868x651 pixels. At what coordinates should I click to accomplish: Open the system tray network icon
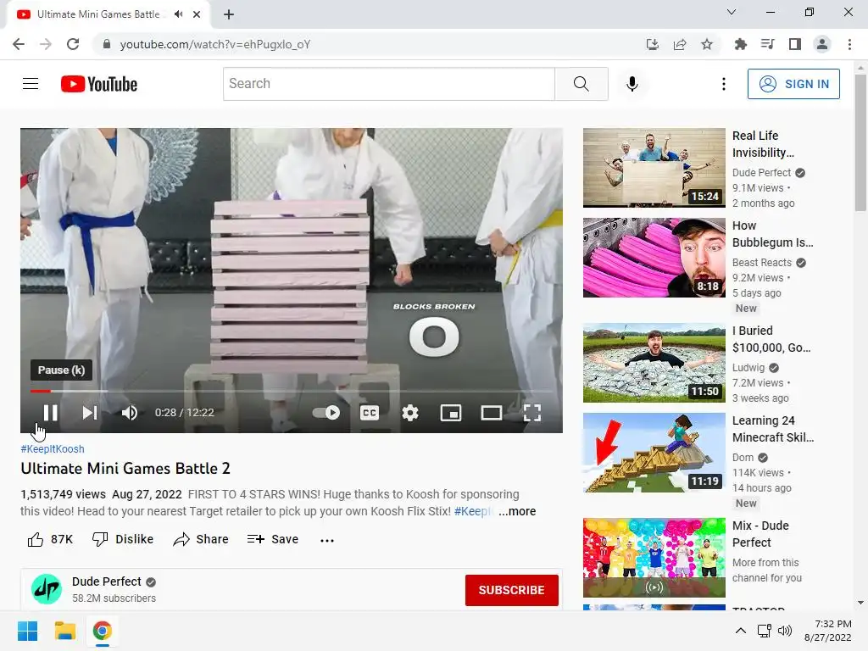tap(765, 631)
